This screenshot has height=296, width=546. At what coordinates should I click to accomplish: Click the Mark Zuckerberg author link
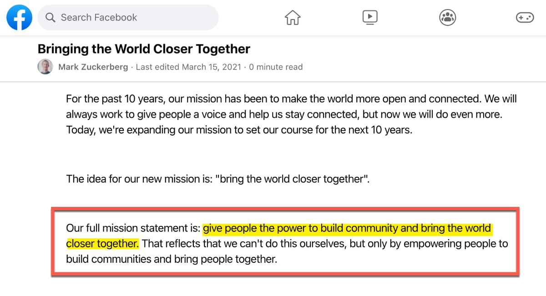[x=93, y=66]
